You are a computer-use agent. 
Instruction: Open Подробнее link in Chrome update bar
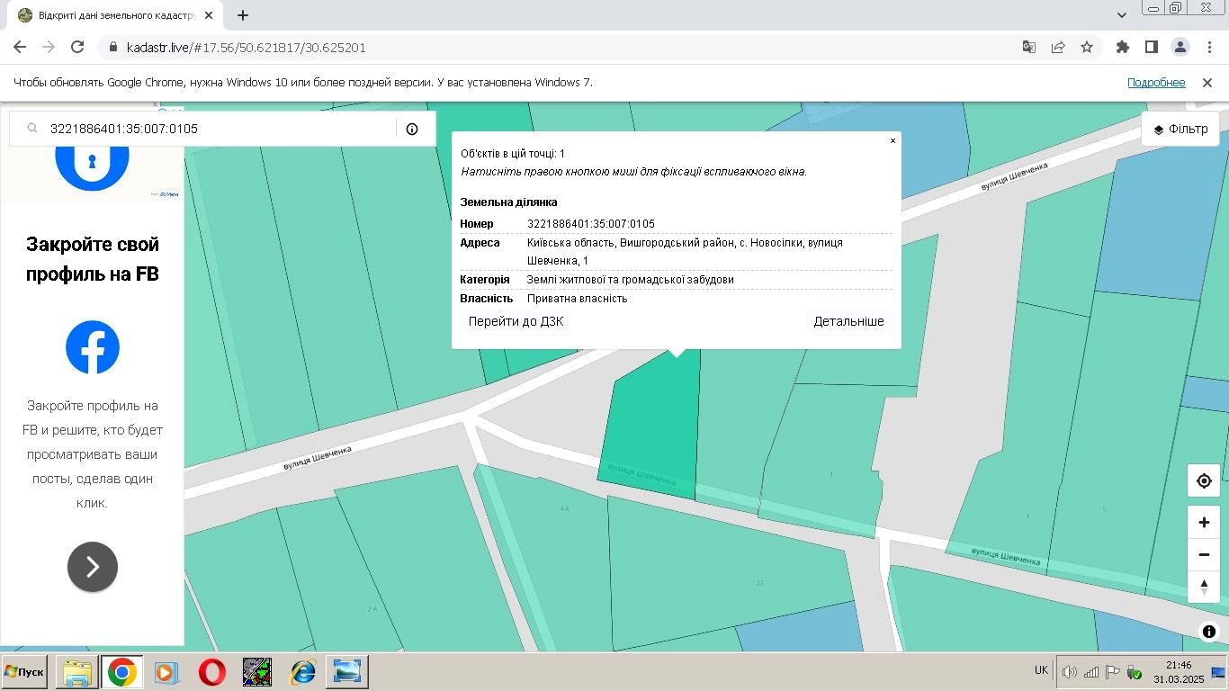tap(1156, 83)
